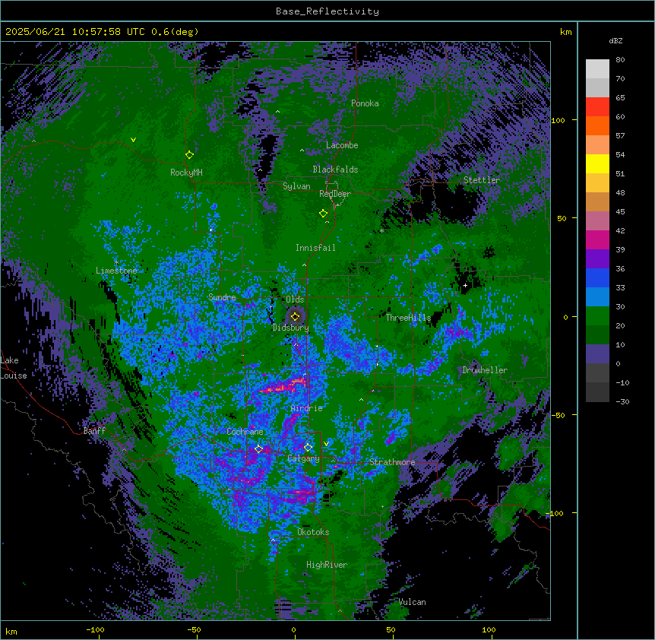This screenshot has width=655, height=640.
Task: Click the Lake Louise map label
Action: tap(14, 368)
